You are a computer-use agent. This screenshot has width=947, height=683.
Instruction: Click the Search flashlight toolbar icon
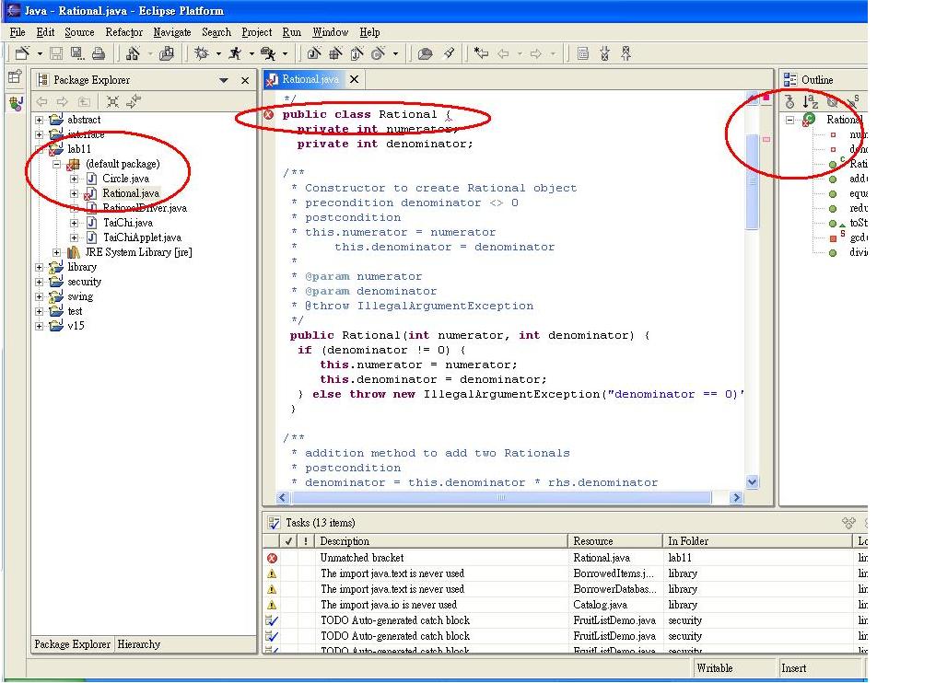point(449,53)
